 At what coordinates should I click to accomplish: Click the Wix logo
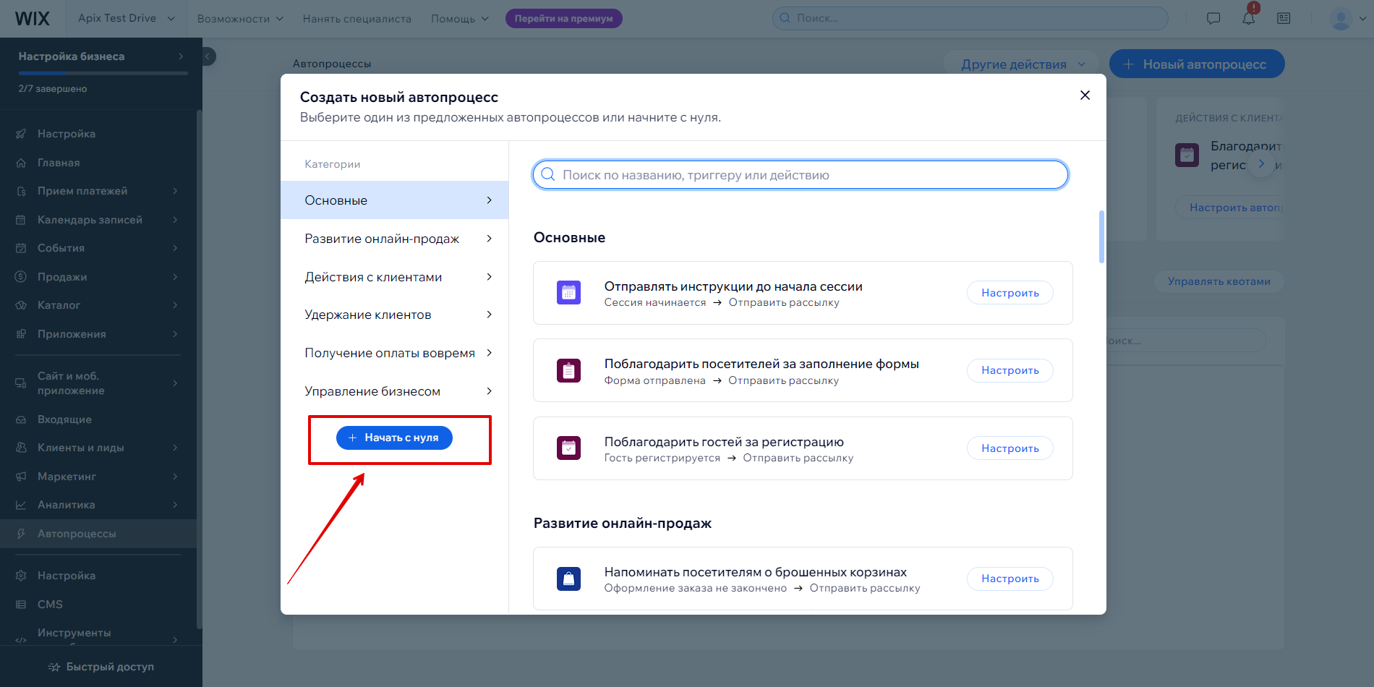(33, 19)
